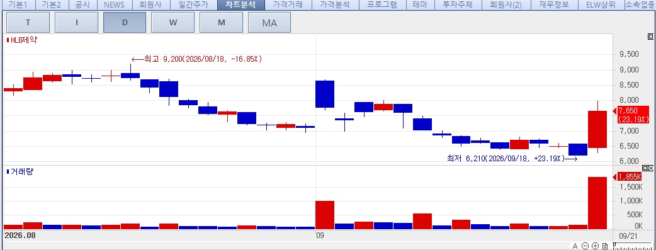Switch to the 테마 tab
656x250 pixels.
tap(420, 5)
